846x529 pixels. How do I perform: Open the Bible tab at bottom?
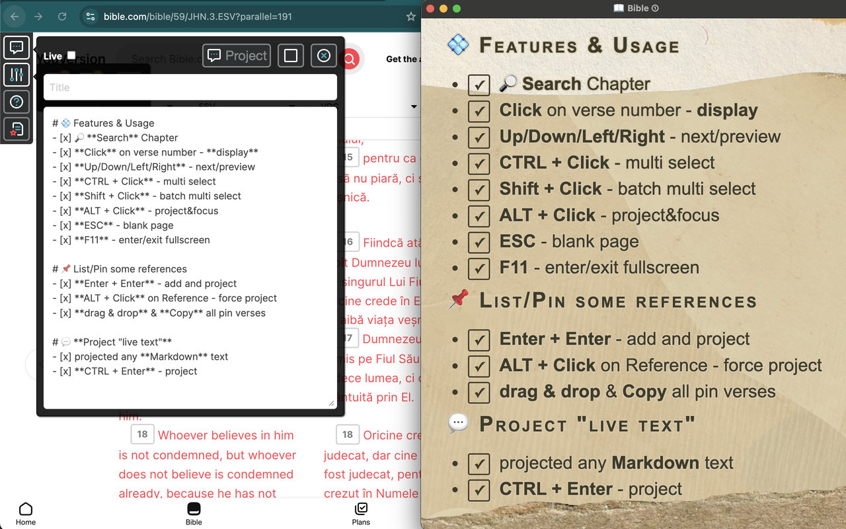[194, 513]
